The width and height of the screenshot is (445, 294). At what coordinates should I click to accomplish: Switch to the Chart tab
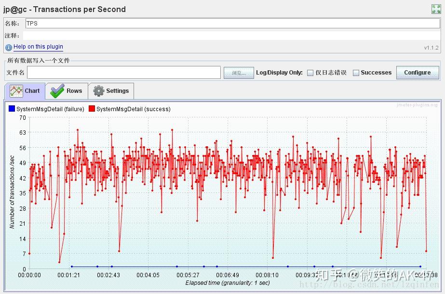click(25, 91)
